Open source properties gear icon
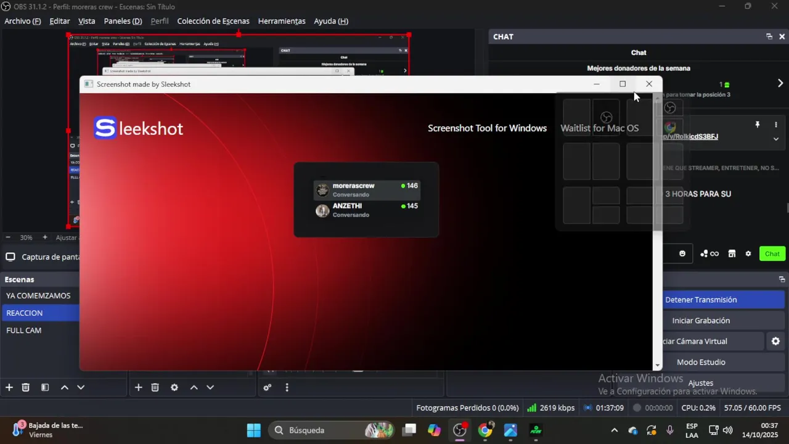Viewport: 789px width, 444px height. (174, 387)
